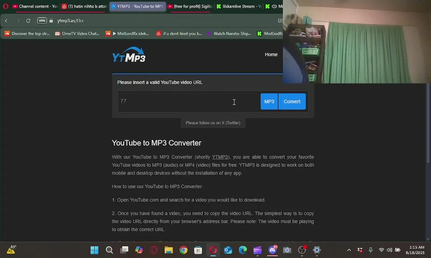Switch to the active Opera browser taskbar icon
The height and width of the screenshot is (258, 431).
click(213, 250)
